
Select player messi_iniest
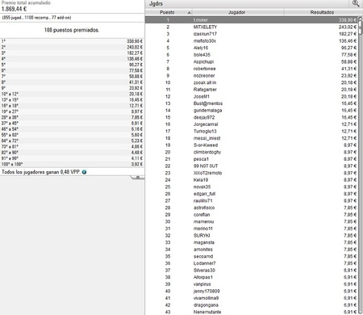point(207,138)
